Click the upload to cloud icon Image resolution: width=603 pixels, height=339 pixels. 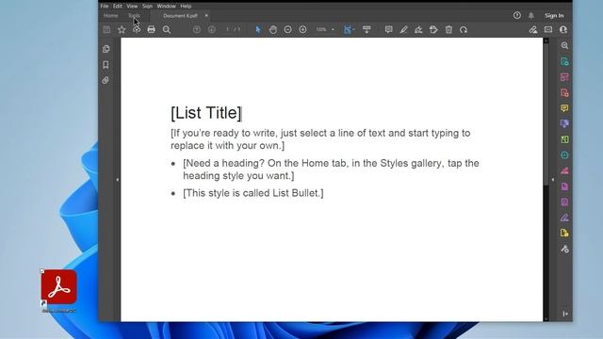coord(137,29)
